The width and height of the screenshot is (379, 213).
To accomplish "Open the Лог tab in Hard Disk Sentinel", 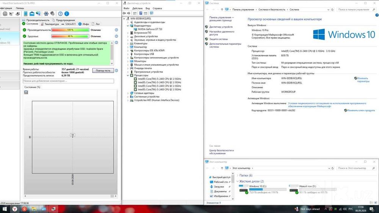I will [96, 24].
